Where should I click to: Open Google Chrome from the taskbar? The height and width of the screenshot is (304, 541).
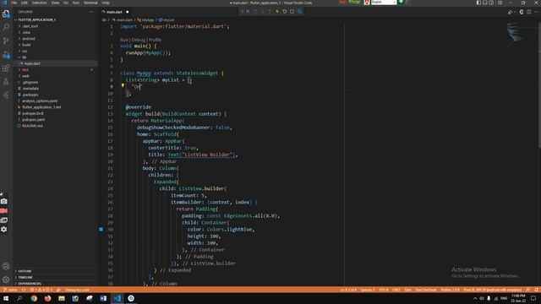tap(34, 298)
